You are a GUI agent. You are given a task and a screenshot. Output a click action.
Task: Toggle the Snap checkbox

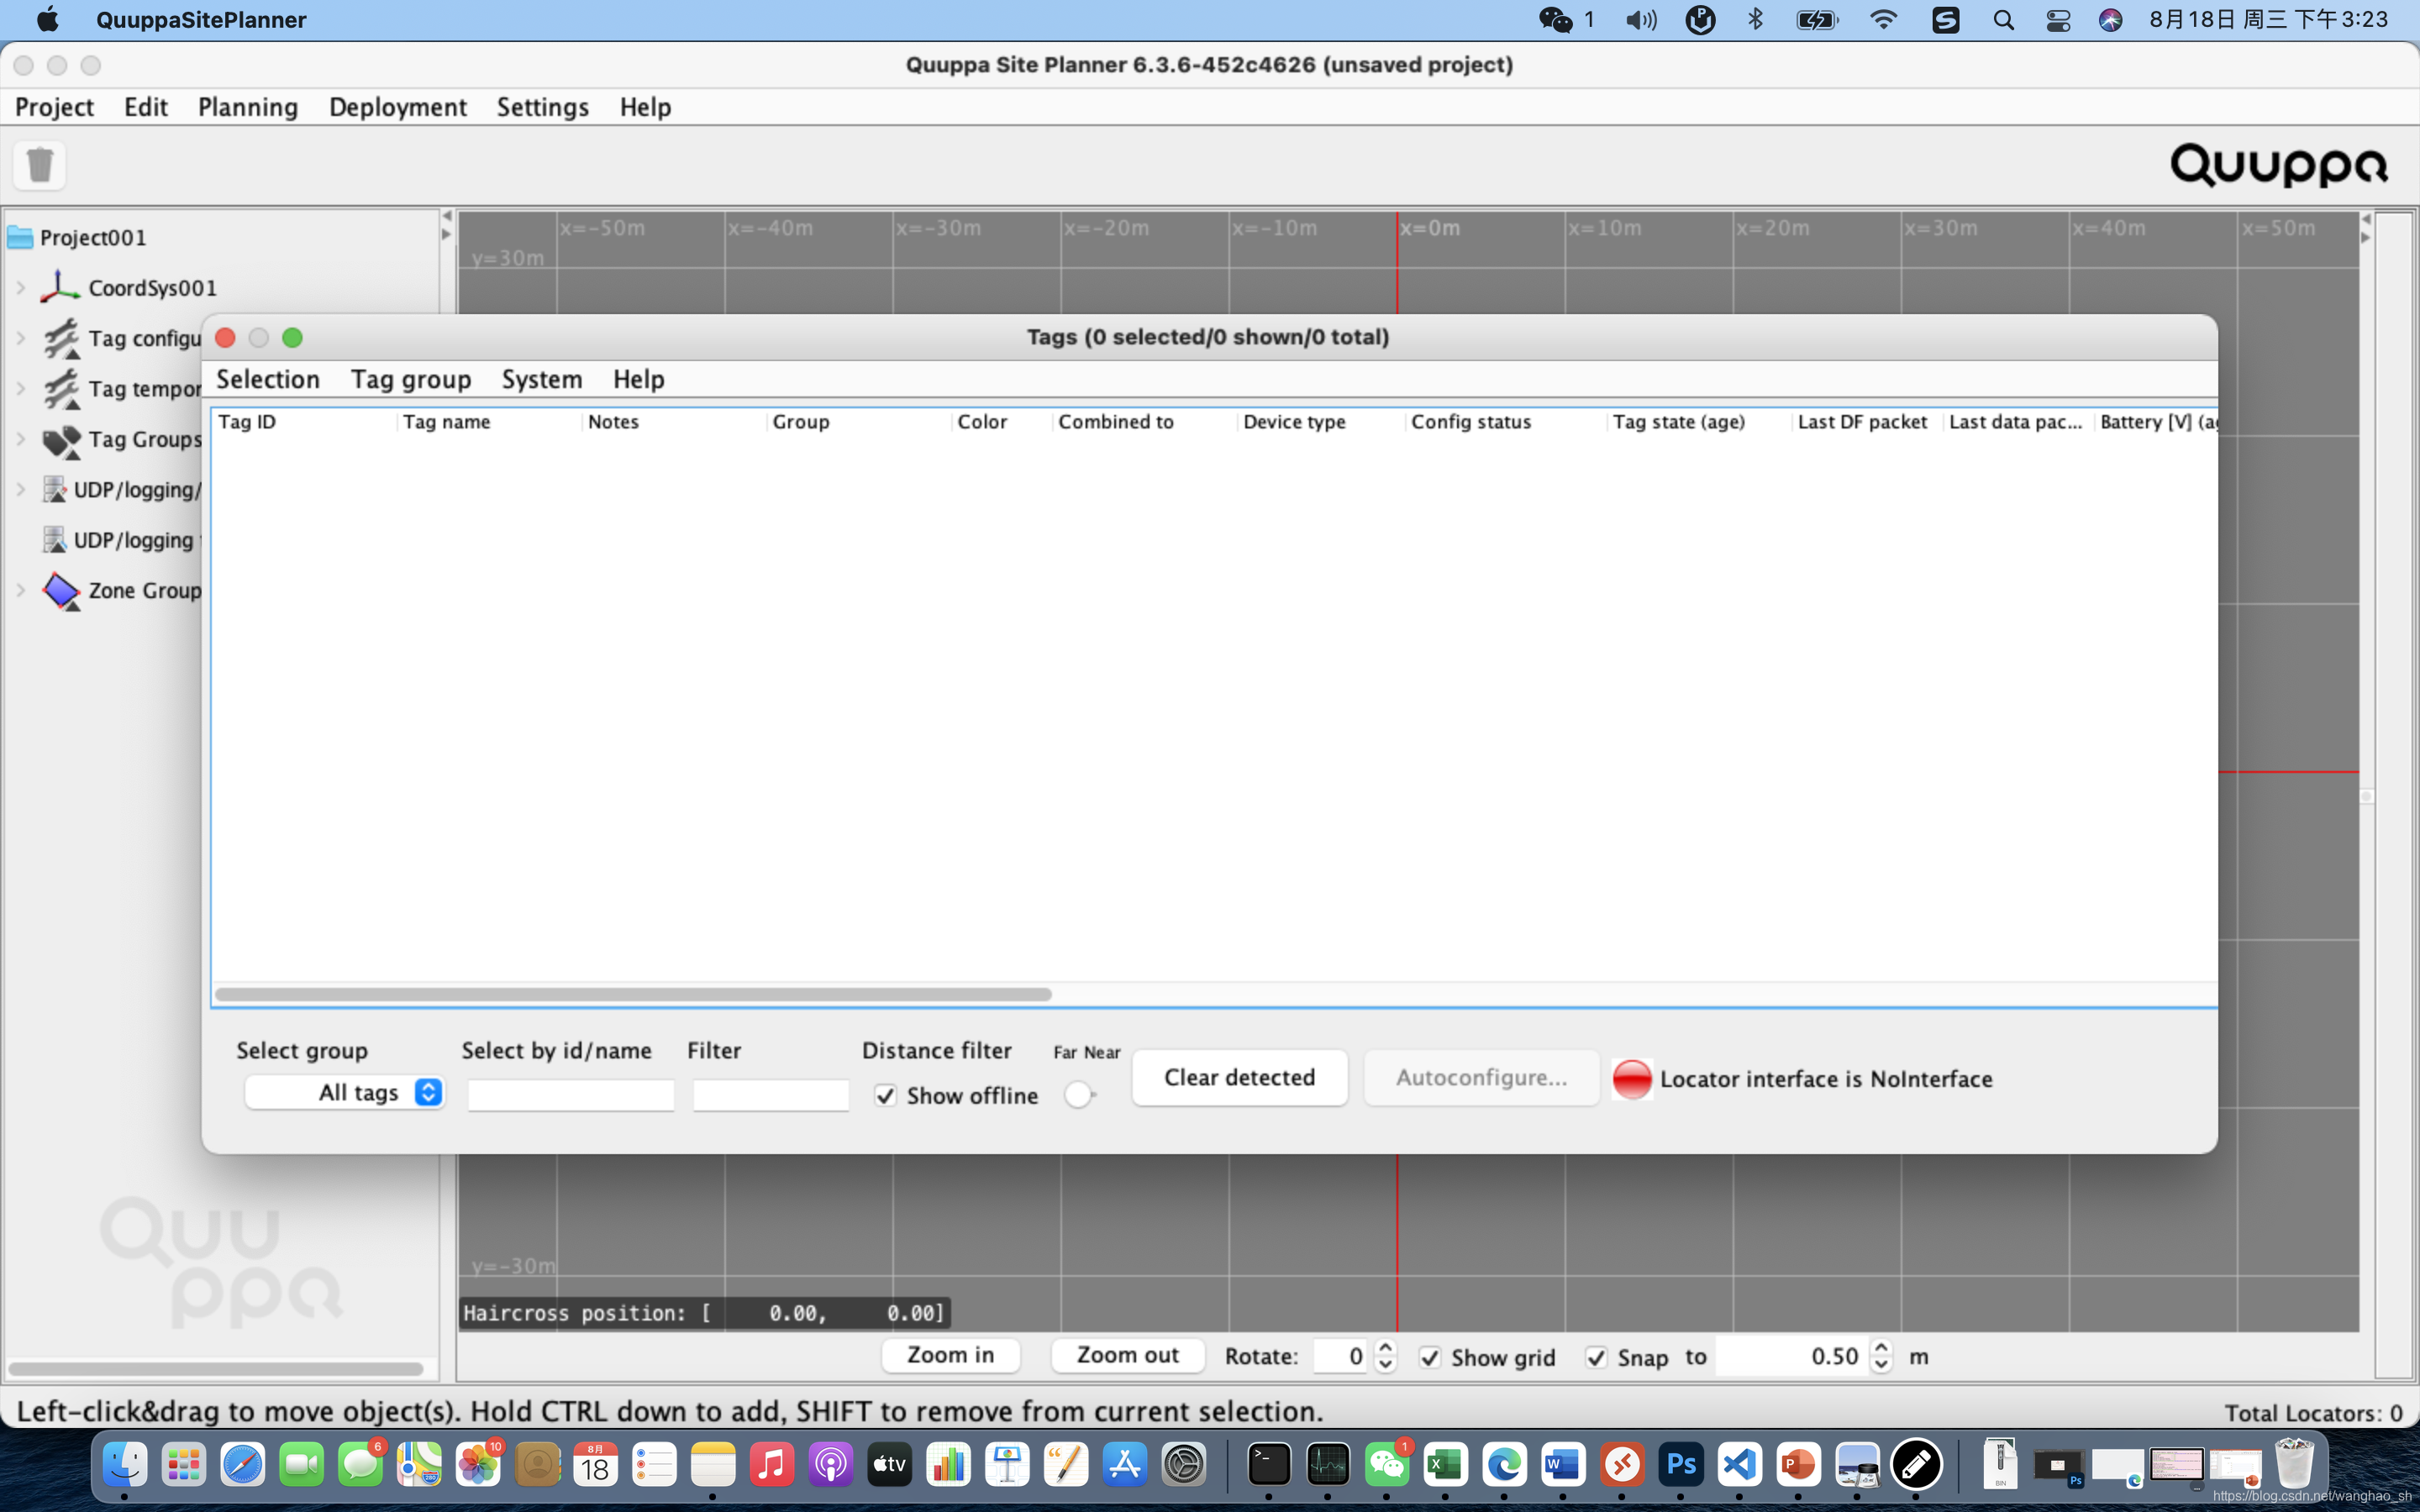(1596, 1358)
